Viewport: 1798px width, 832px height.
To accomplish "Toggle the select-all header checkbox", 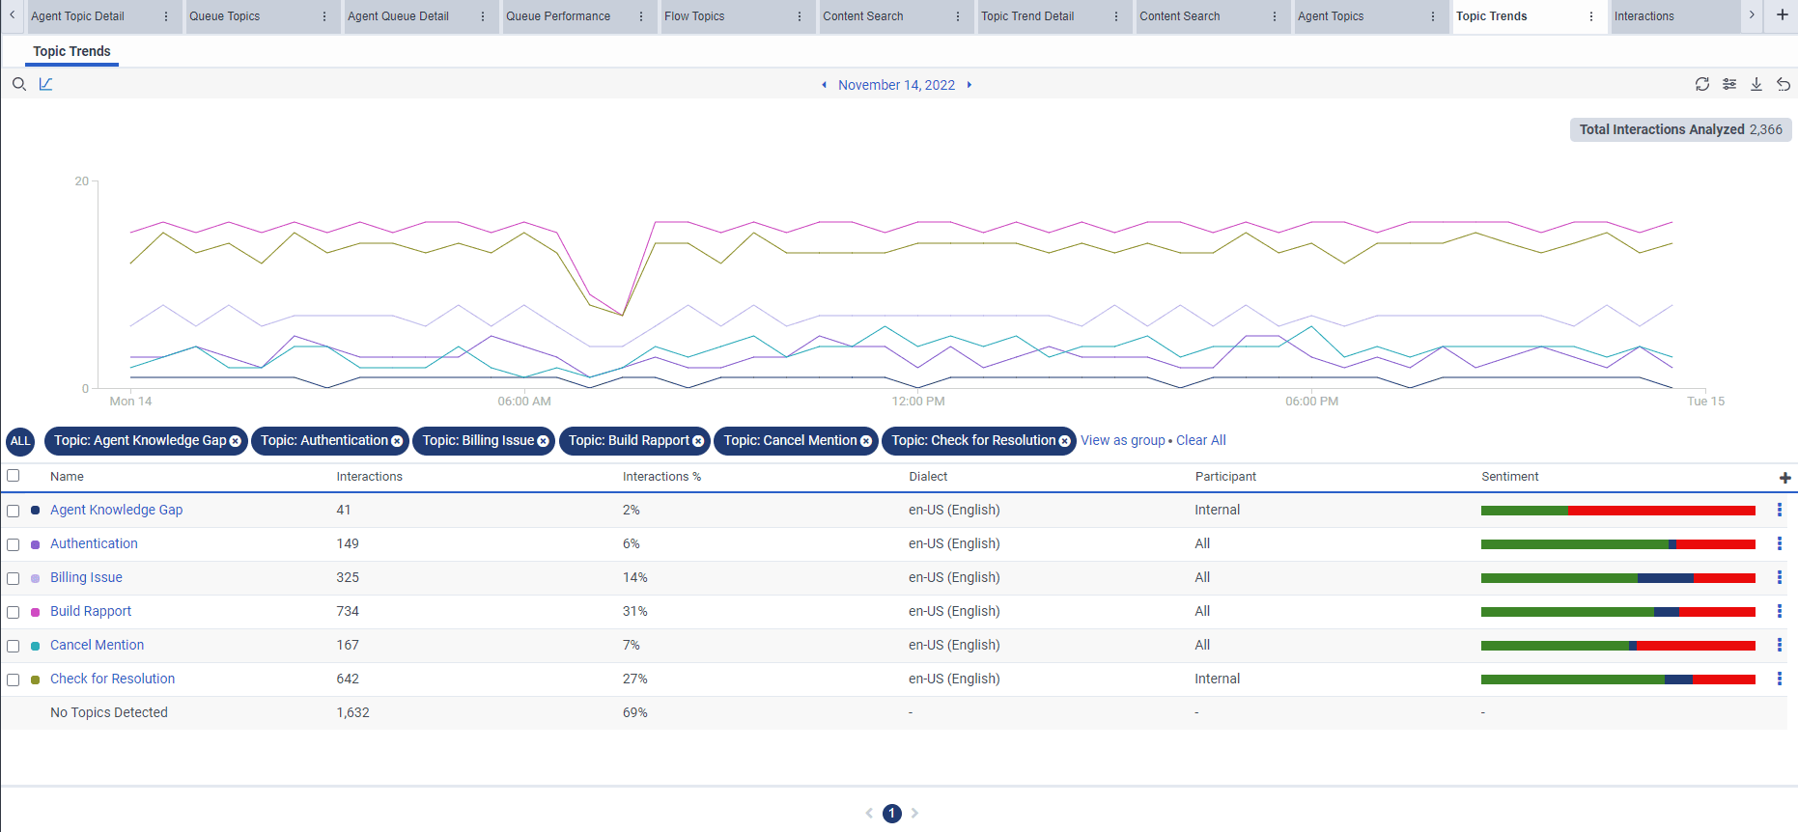I will click(x=14, y=476).
